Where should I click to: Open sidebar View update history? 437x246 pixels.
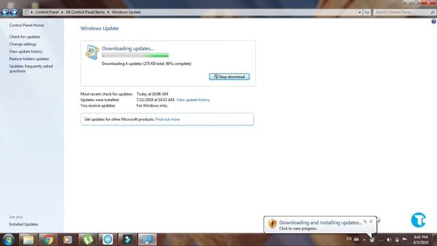click(x=26, y=52)
